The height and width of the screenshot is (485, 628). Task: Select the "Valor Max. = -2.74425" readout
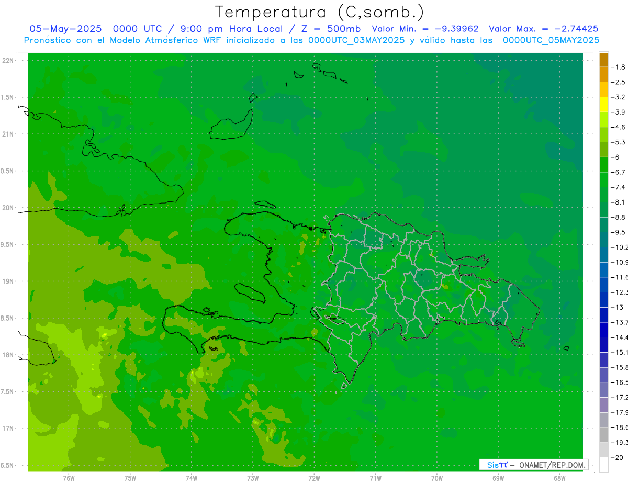click(543, 29)
